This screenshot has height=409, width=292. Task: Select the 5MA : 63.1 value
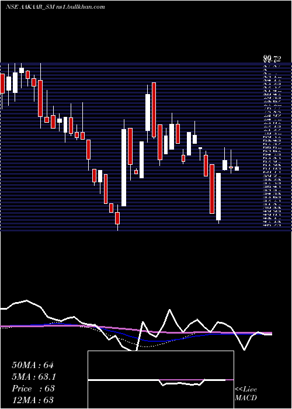(34, 377)
